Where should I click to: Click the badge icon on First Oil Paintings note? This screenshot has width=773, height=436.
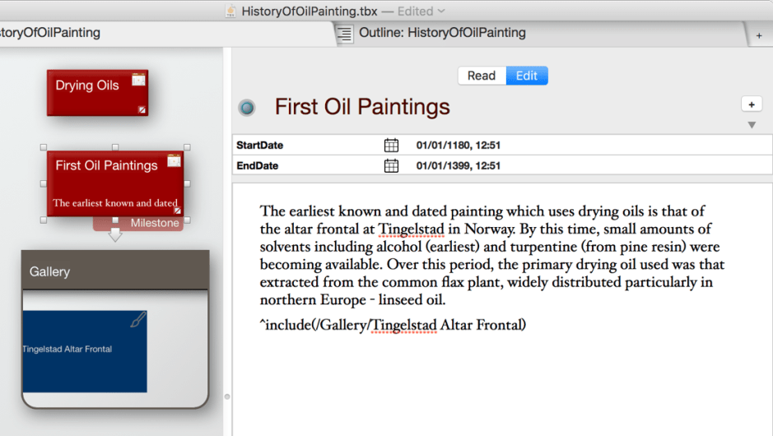174,160
